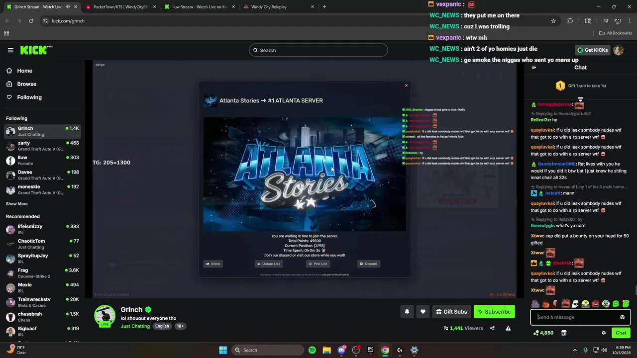Open Trainwreckstv recommended channel

pyautogui.click(x=42, y=302)
